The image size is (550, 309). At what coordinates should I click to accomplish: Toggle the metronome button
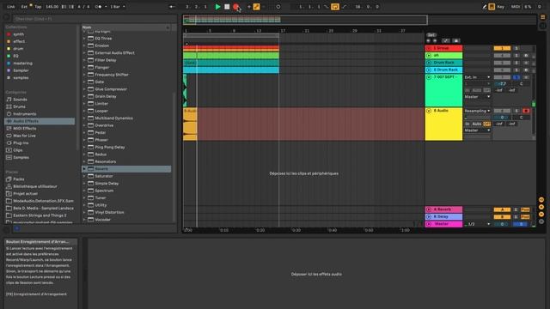[x=99, y=7]
